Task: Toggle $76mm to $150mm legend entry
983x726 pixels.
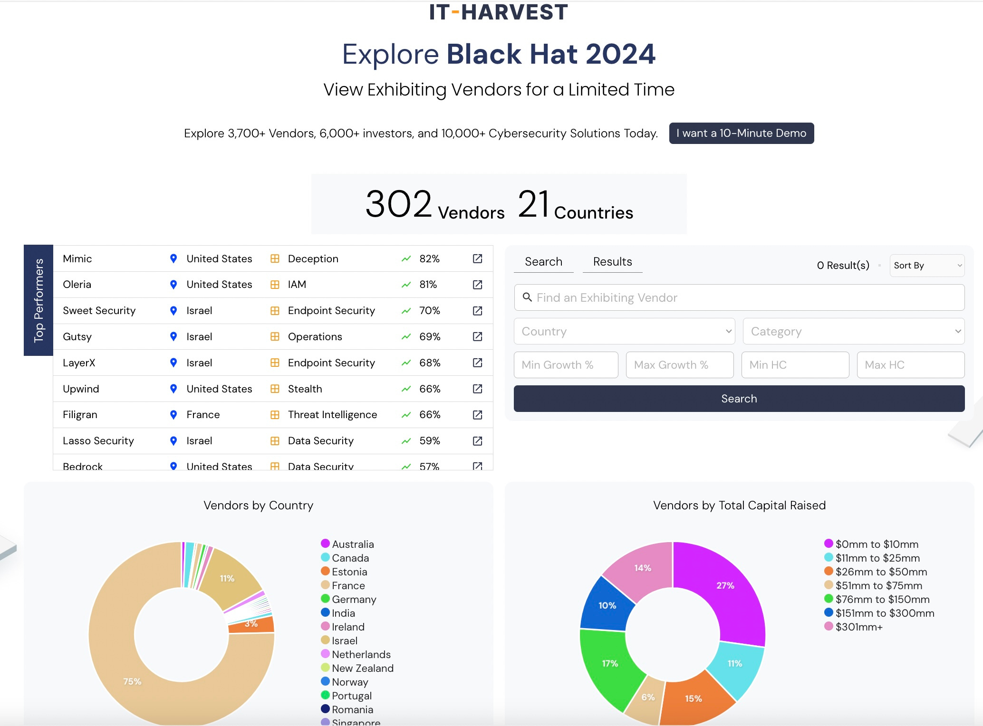Action: click(877, 599)
